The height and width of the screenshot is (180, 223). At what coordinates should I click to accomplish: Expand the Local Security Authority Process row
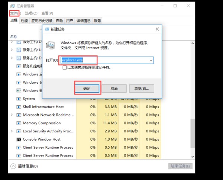pos(12,131)
